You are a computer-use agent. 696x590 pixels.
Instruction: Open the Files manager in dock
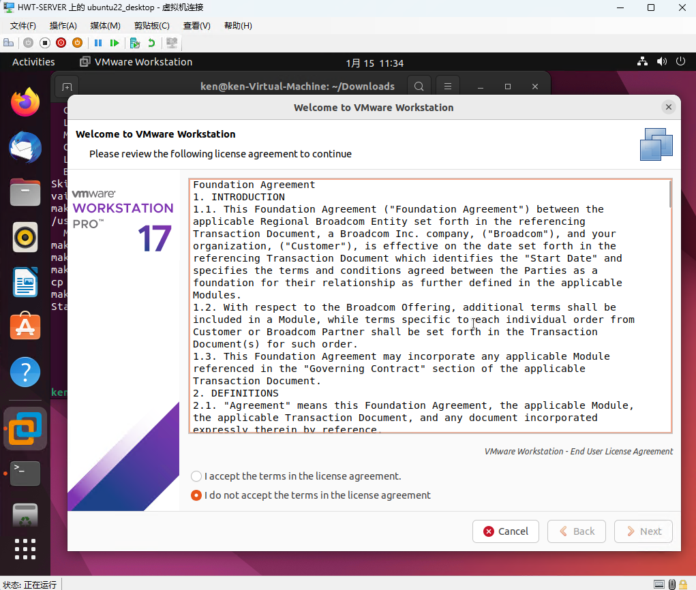pos(25,192)
